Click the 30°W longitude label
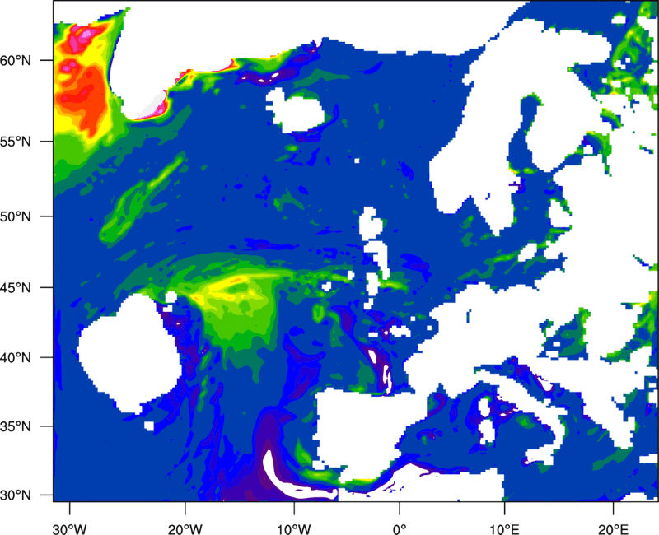This screenshot has width=659, height=535. point(70,528)
